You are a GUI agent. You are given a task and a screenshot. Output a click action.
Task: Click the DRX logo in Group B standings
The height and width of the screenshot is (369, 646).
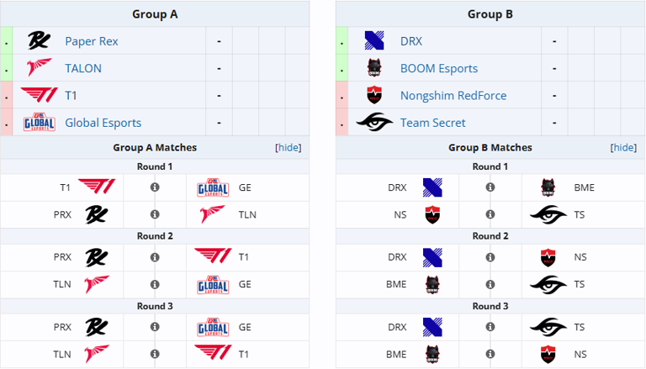coord(374,40)
